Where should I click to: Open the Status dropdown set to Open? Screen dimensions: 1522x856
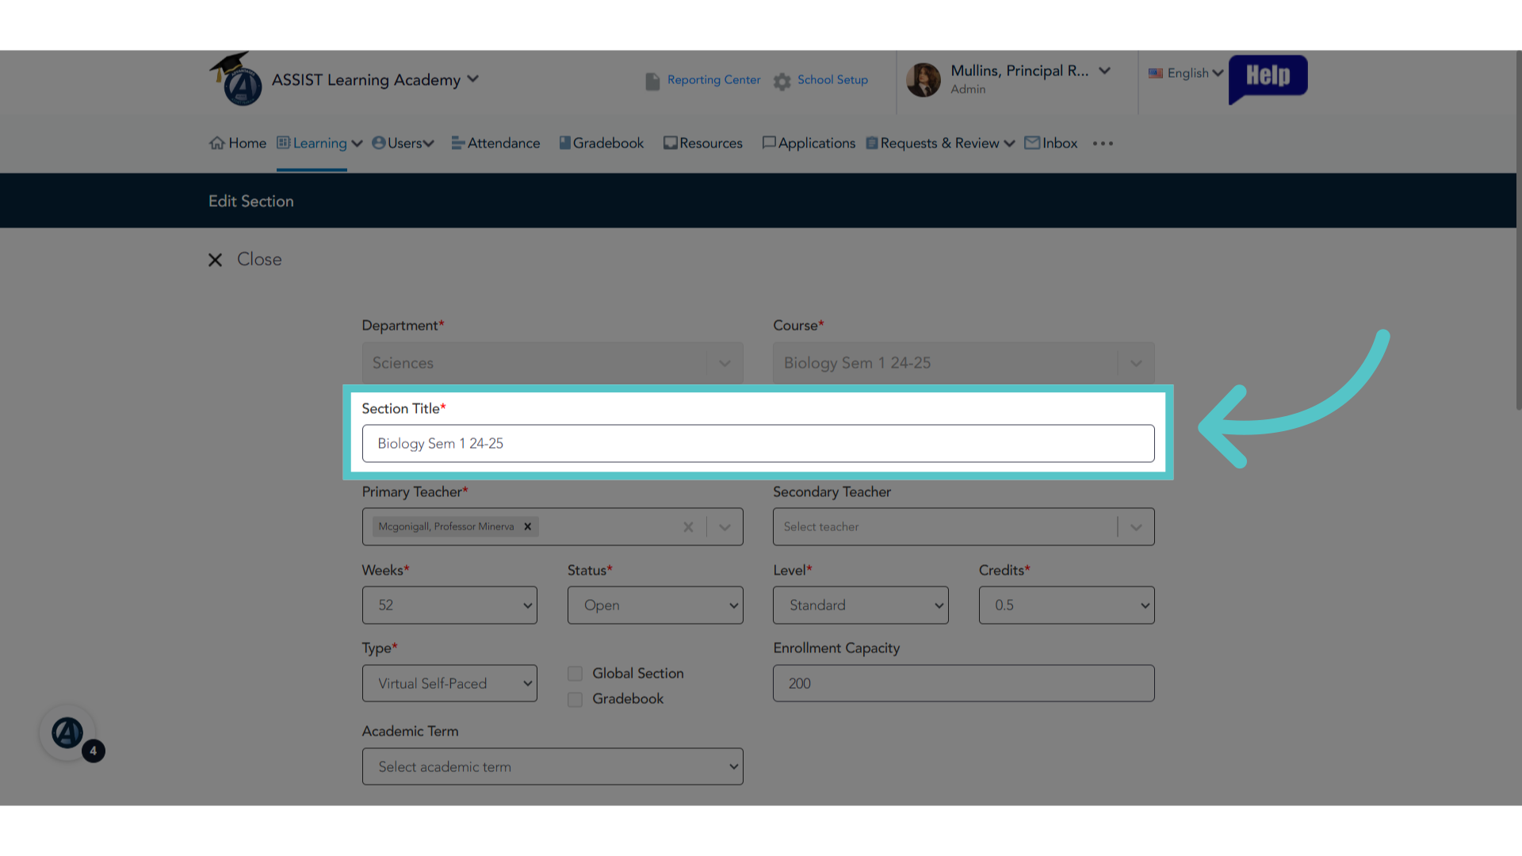[655, 605]
